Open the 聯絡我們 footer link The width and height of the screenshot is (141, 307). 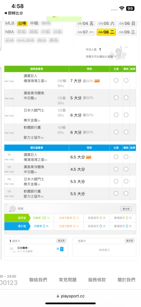click(38, 280)
